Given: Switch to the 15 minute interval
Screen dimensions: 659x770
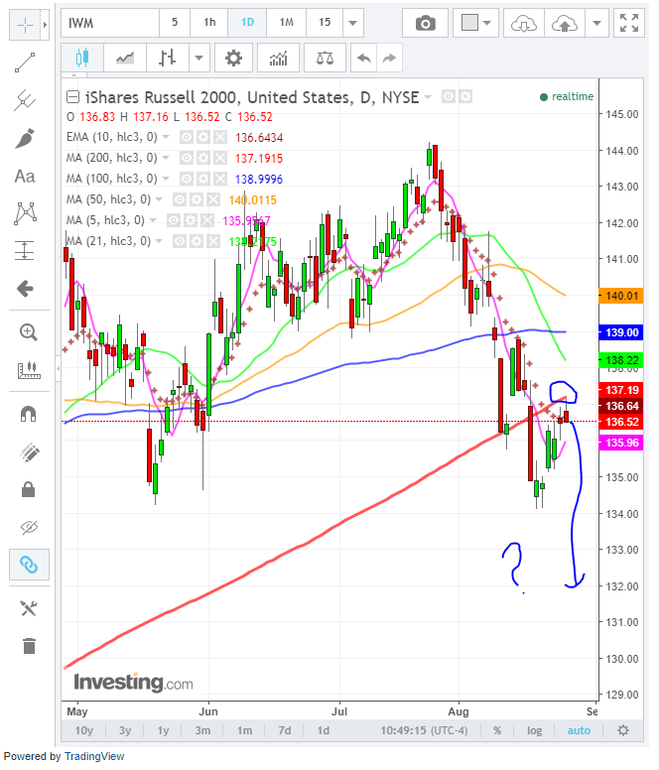Looking at the screenshot, I should click(325, 23).
